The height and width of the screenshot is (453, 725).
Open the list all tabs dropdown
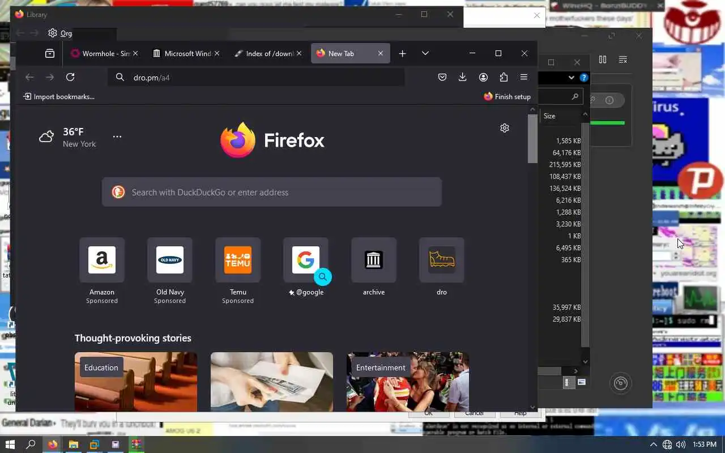pos(425,53)
